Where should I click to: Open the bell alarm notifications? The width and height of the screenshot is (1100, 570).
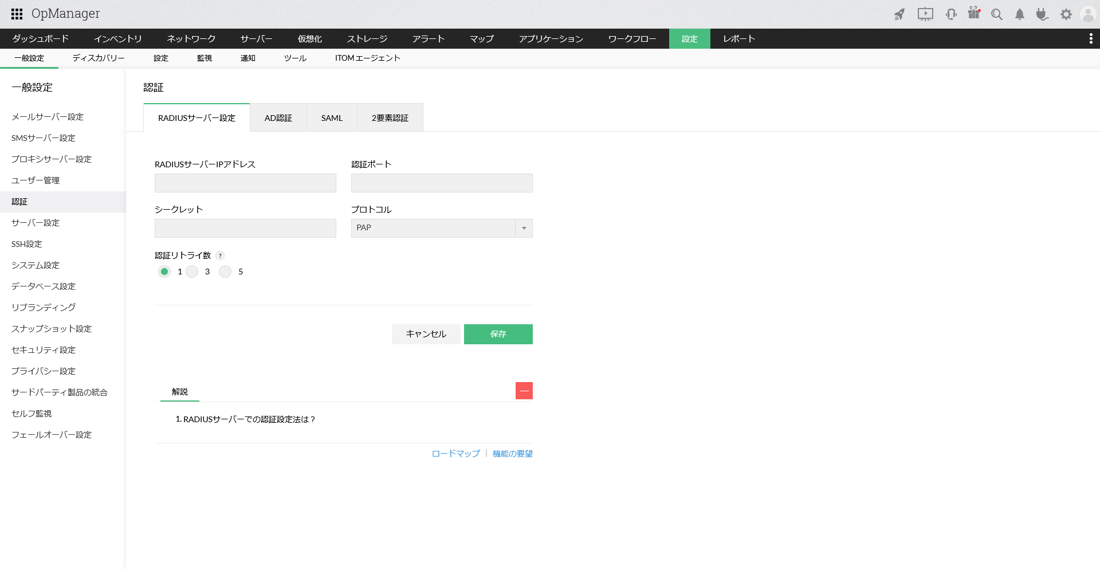click(1020, 14)
